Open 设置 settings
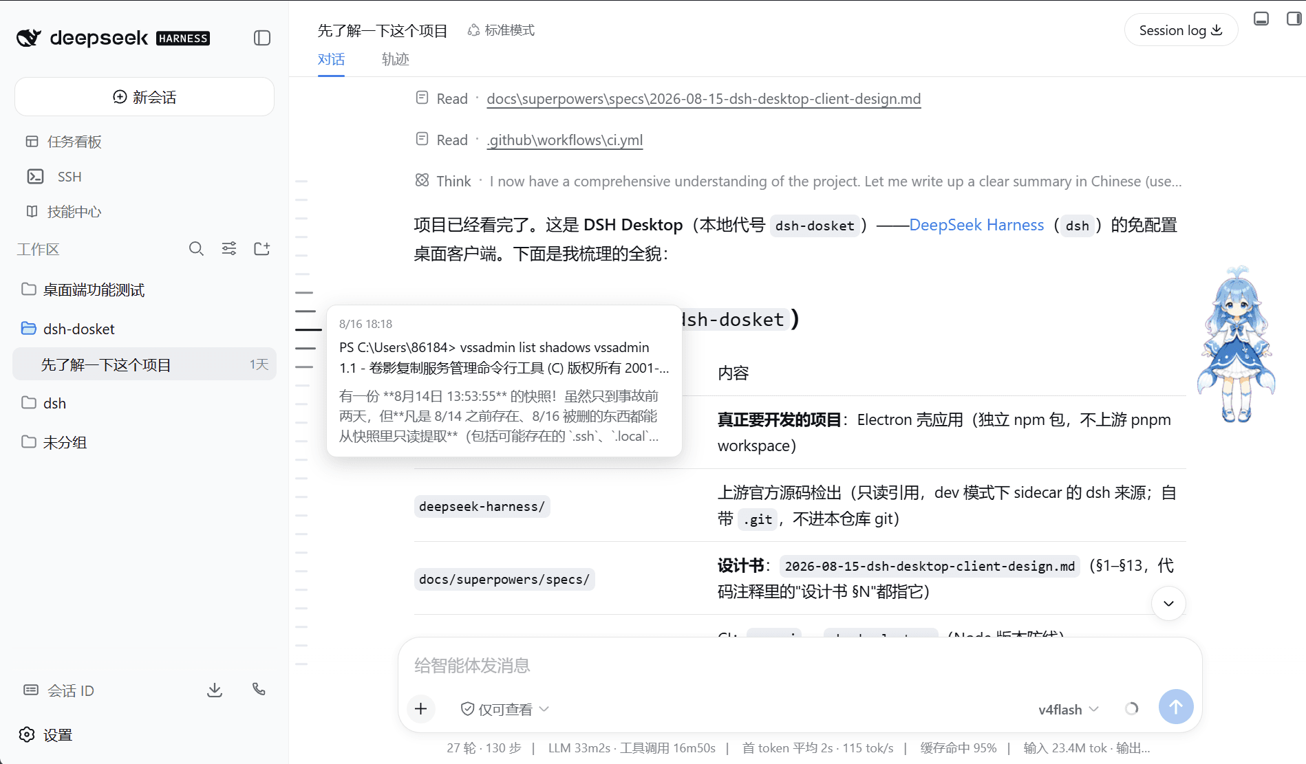Image resolution: width=1306 pixels, height=764 pixels. (x=45, y=735)
